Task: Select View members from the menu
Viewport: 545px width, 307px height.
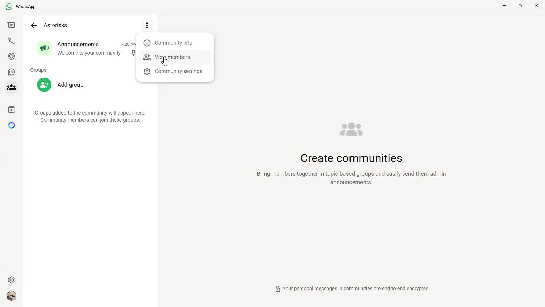Action: 172,57
